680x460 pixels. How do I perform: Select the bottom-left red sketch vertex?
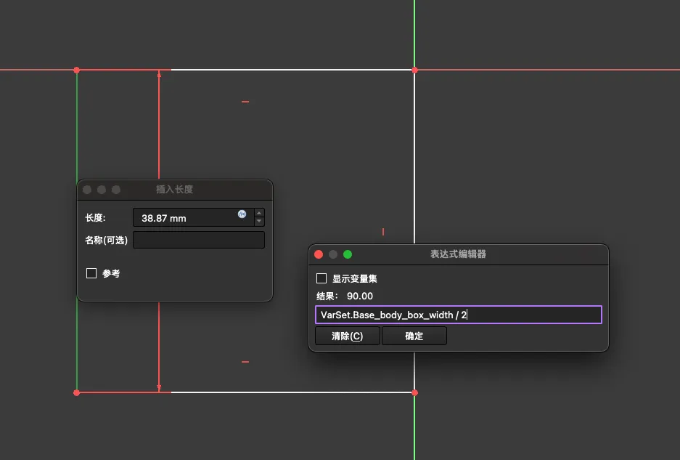tap(76, 392)
